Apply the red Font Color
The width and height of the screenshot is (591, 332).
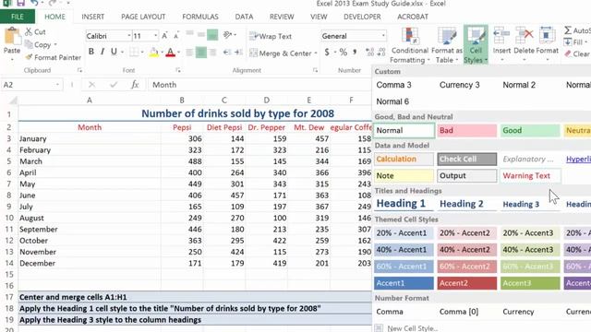pos(171,52)
